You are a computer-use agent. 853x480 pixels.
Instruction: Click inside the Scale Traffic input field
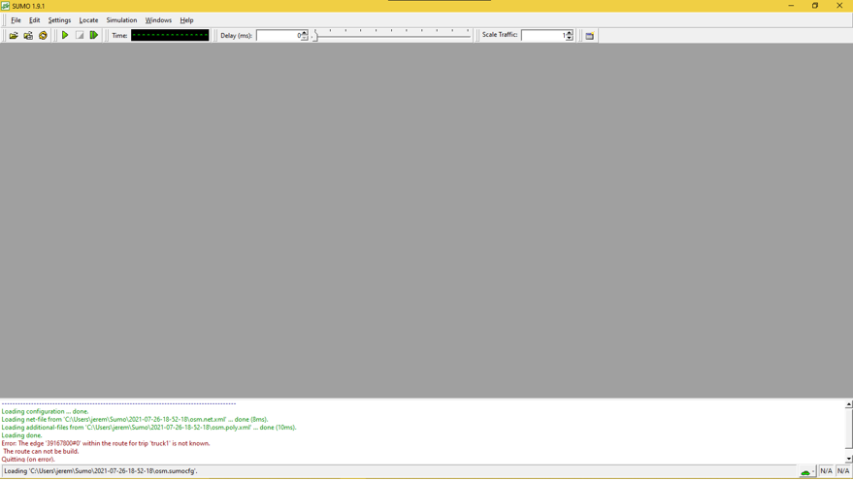click(x=541, y=36)
